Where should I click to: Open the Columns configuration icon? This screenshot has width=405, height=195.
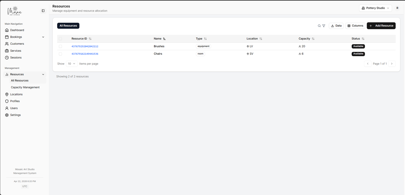[350, 26]
